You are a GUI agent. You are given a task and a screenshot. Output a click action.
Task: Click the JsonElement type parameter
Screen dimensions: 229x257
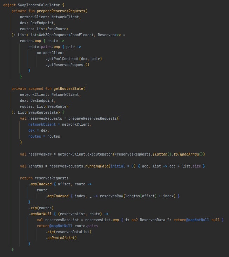(82, 35)
